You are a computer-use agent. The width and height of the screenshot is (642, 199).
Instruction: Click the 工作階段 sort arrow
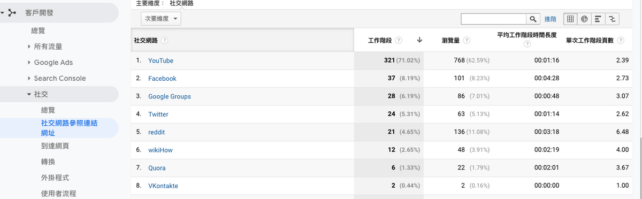pyautogui.click(x=419, y=40)
